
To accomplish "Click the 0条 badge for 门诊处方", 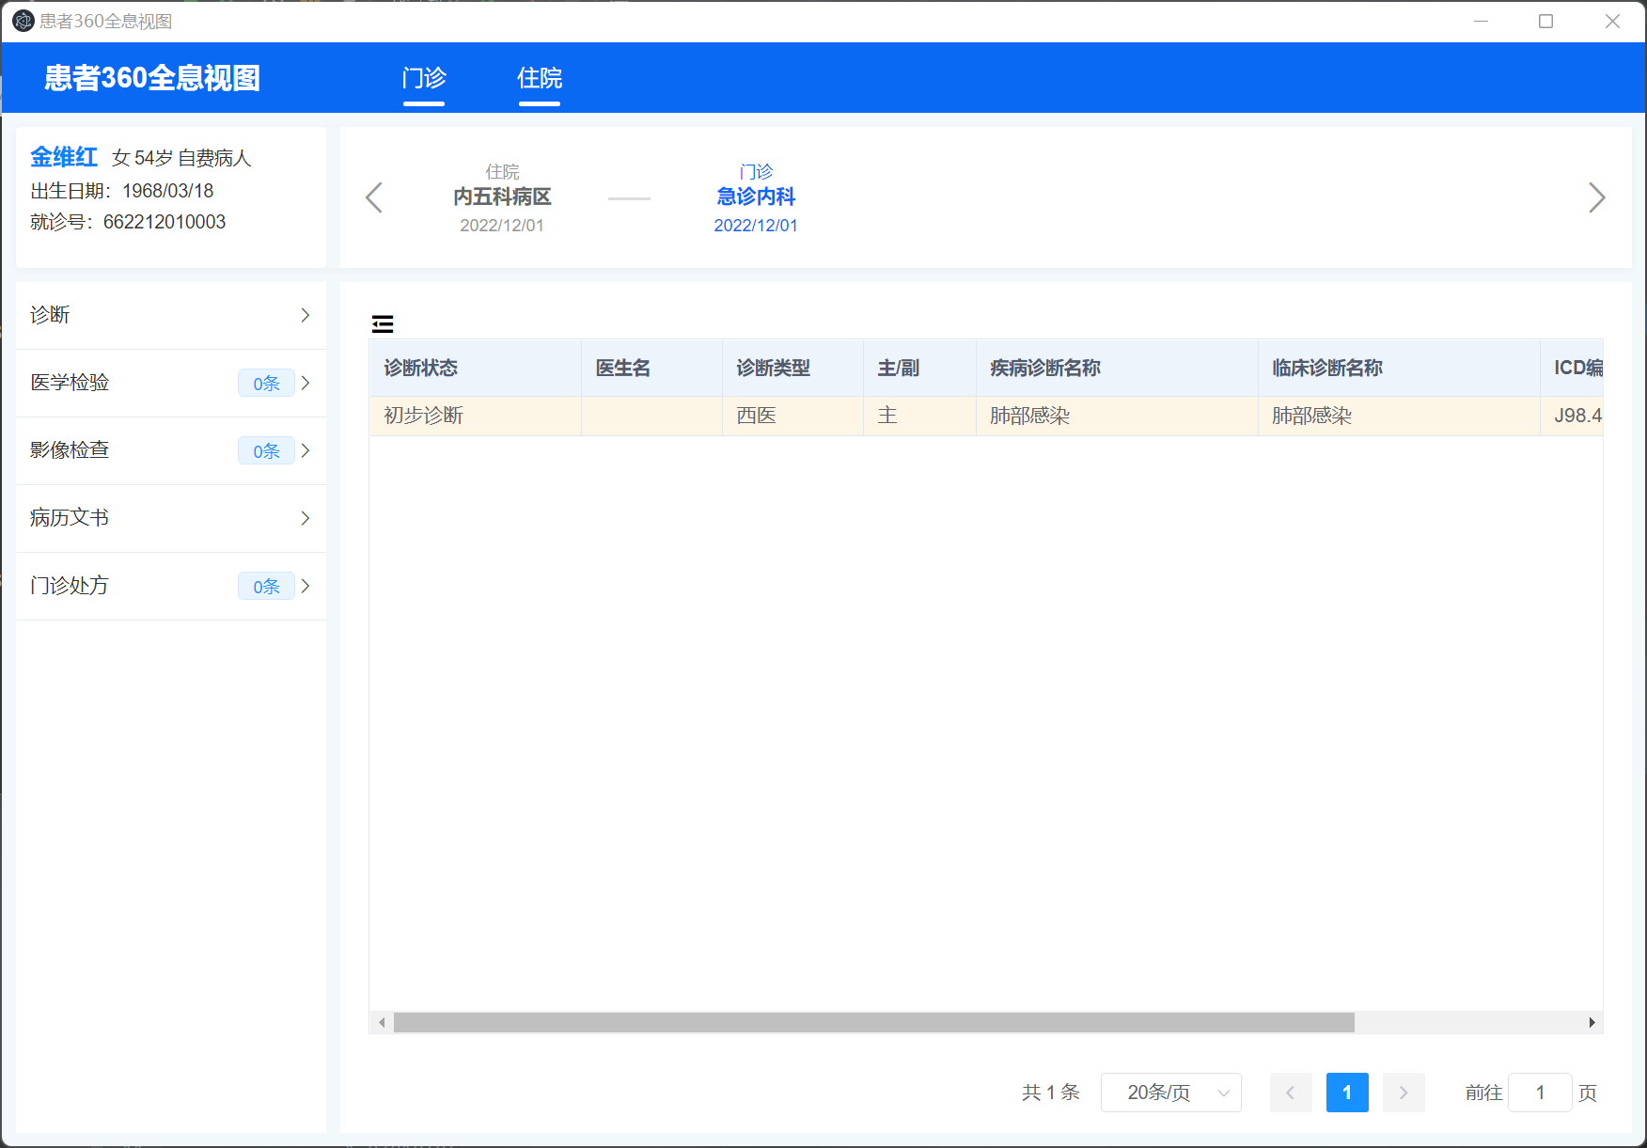I will (x=266, y=586).
